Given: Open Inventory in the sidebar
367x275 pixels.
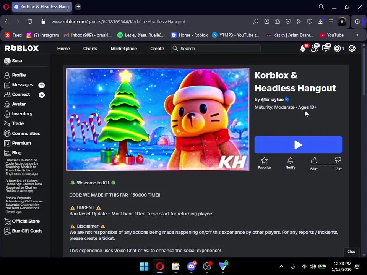Looking at the screenshot, I should [22, 114].
